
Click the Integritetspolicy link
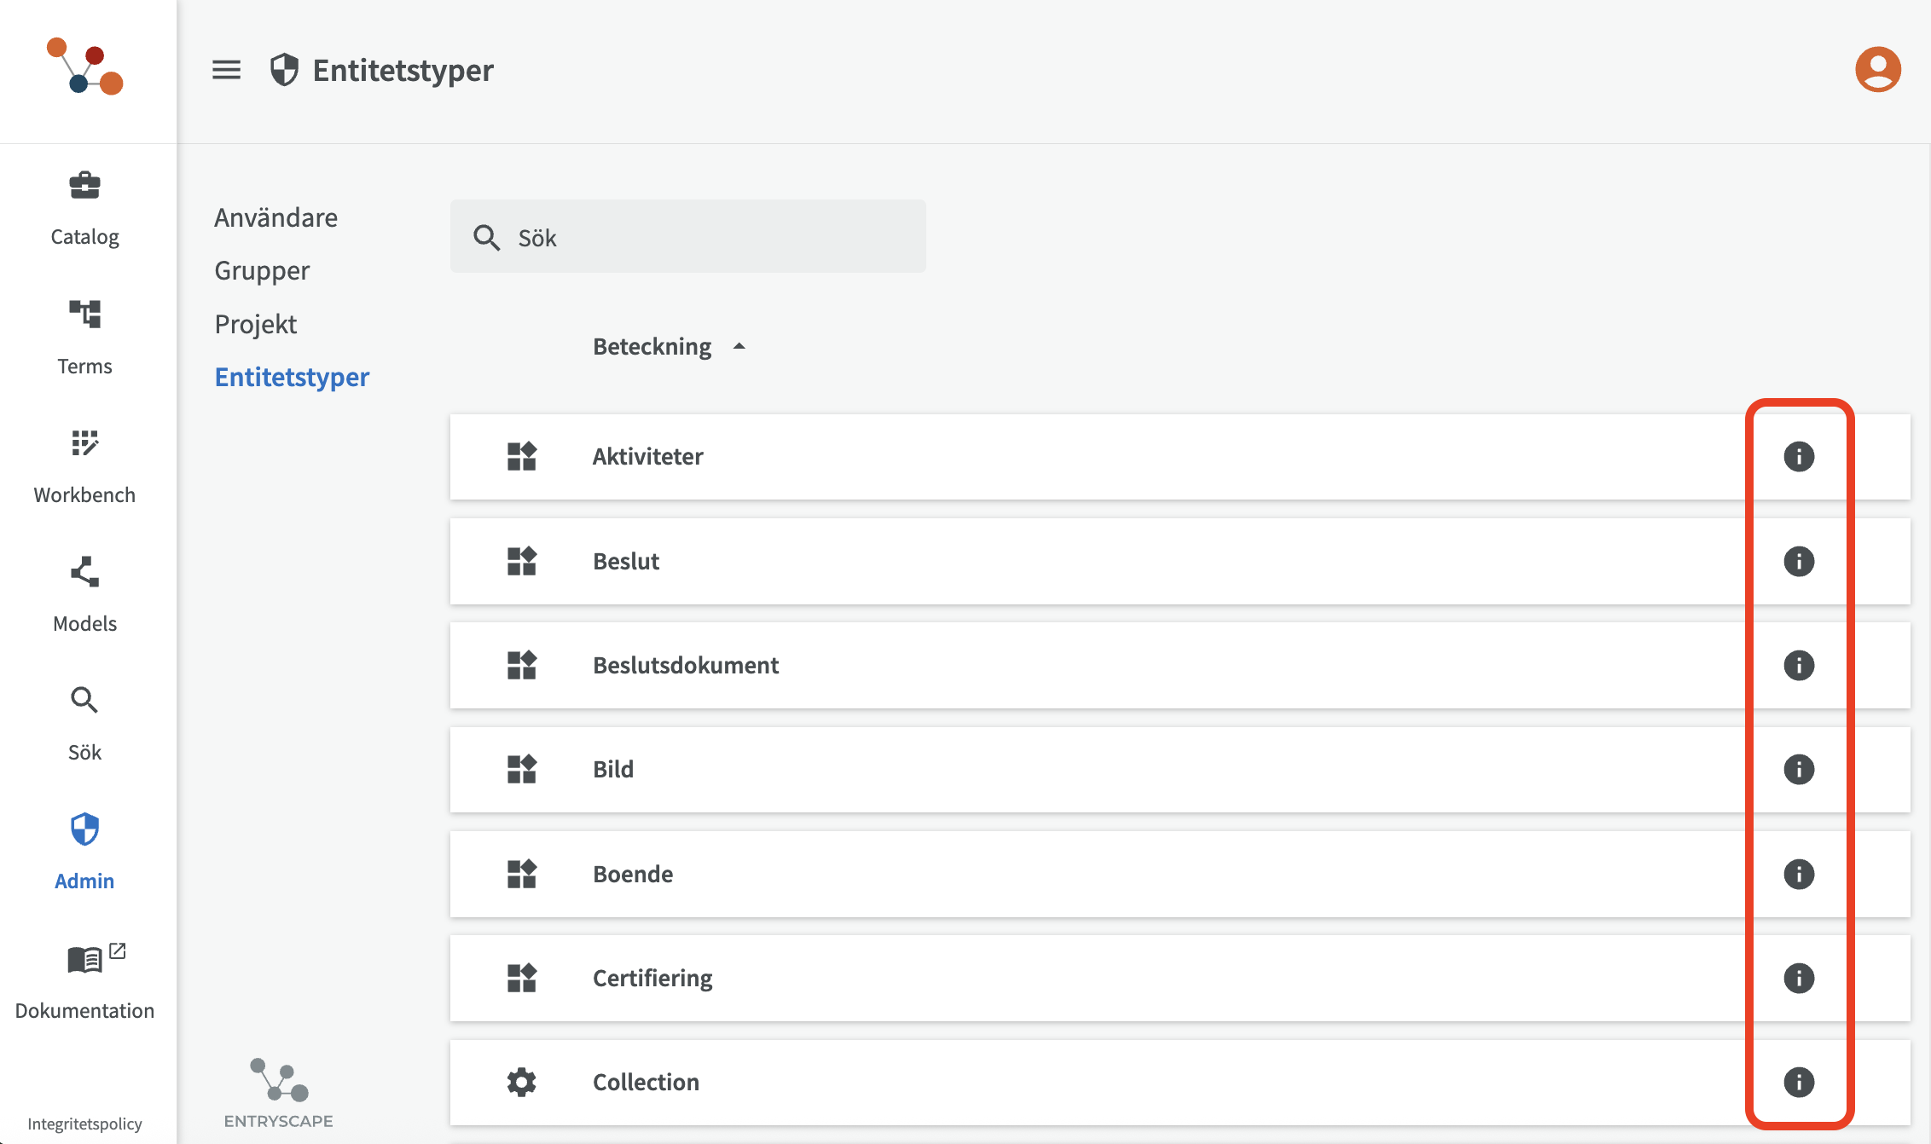84,1124
